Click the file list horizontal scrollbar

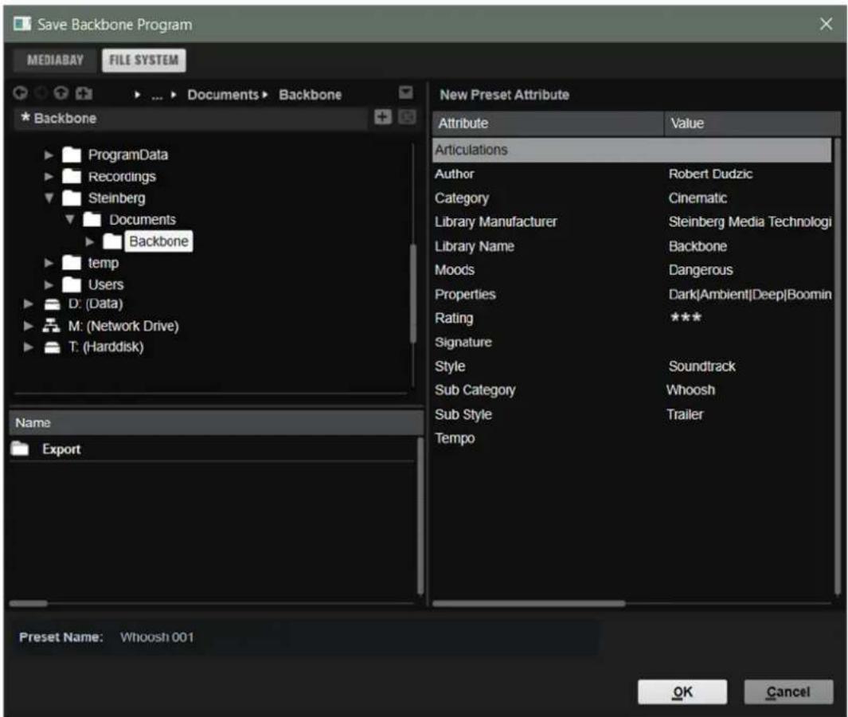click(29, 603)
